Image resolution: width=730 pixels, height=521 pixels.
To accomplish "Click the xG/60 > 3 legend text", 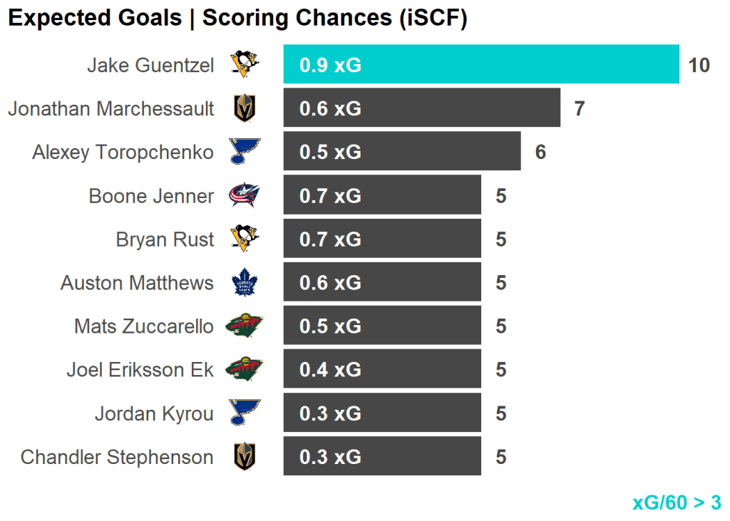I will coord(677,502).
